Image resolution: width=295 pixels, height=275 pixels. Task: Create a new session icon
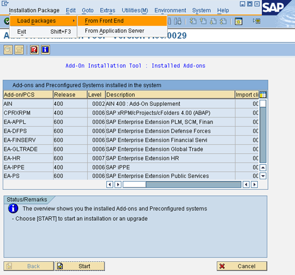[x=239, y=21]
